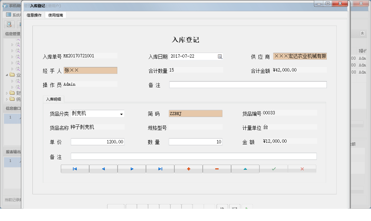Select the search magnifier icon in the sidebar toolbar

pos(9,24)
